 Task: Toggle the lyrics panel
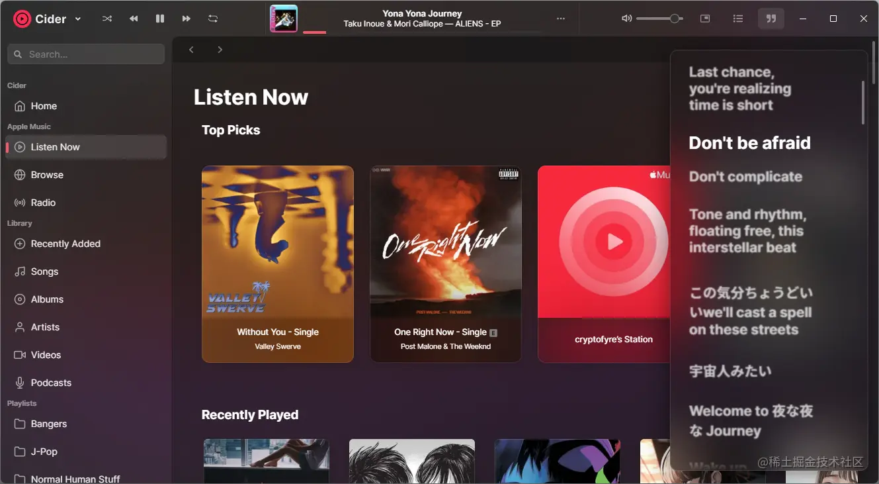771,19
